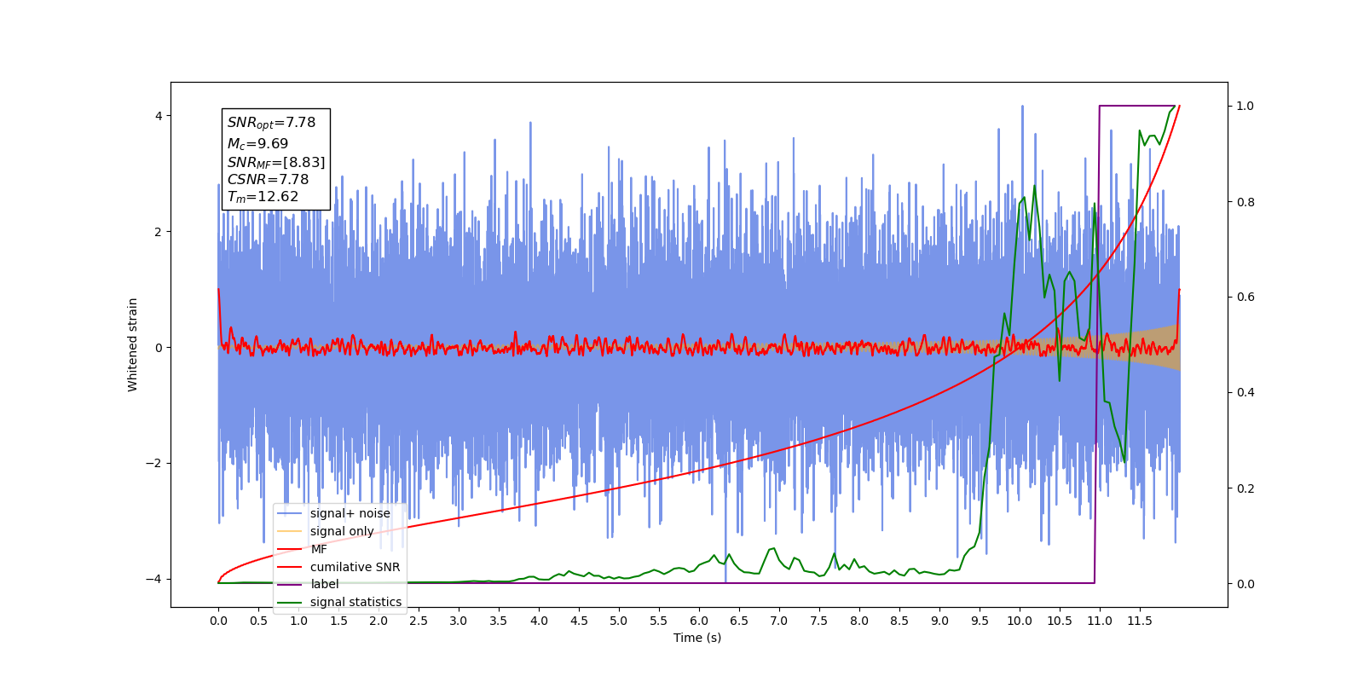Click the right-axis tick label 1.0

(x=1246, y=106)
